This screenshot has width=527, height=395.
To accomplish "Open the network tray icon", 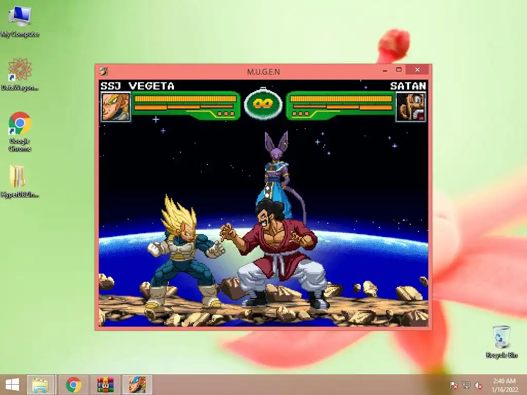I will (x=466, y=385).
